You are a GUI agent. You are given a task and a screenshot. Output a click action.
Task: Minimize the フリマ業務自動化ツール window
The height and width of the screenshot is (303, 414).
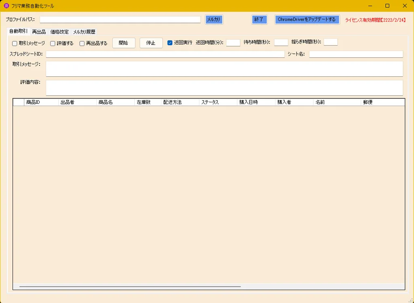coord(370,6)
